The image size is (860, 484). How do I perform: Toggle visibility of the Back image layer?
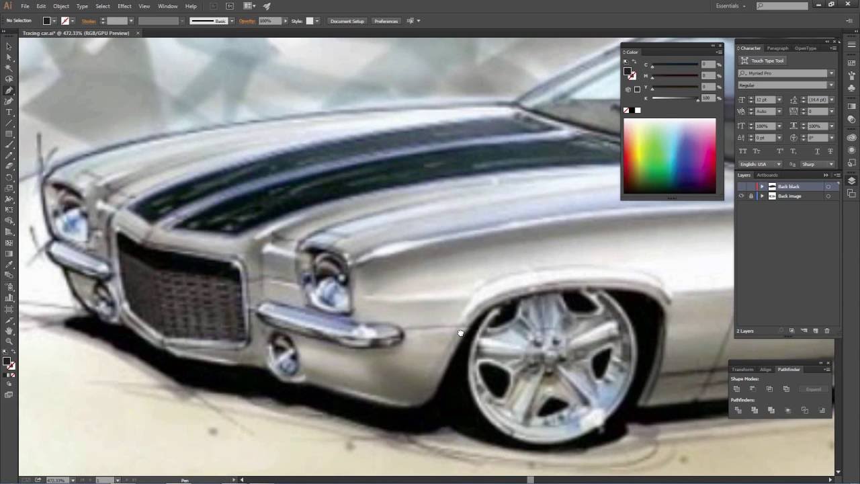coord(741,196)
